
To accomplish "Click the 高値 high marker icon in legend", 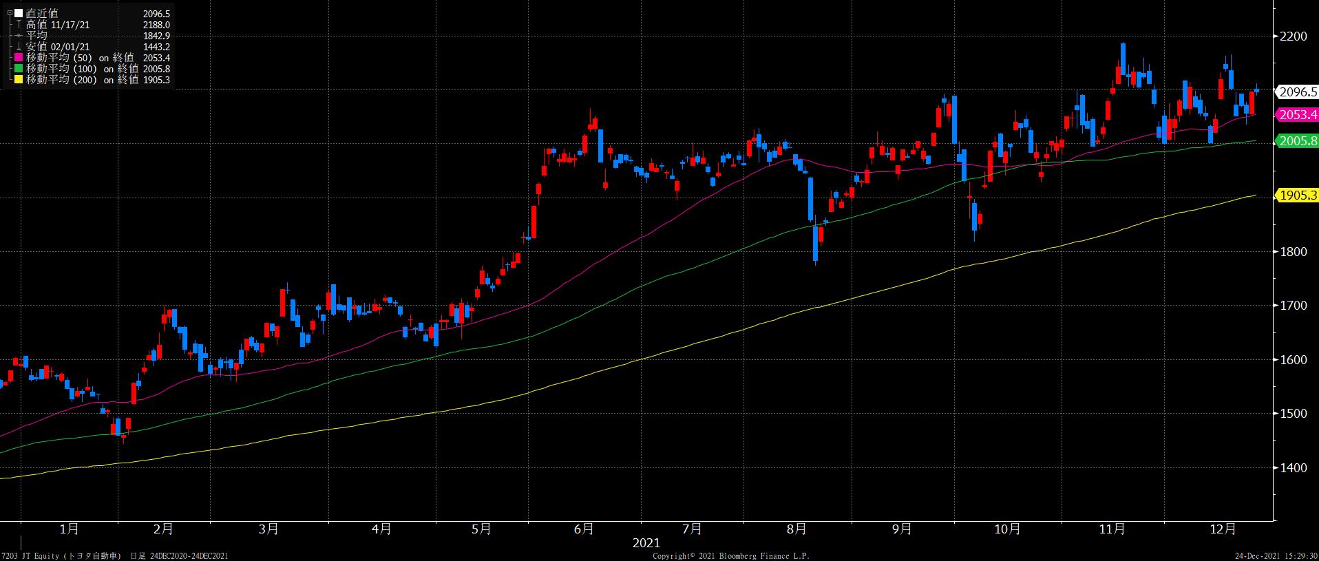I will pos(18,25).
